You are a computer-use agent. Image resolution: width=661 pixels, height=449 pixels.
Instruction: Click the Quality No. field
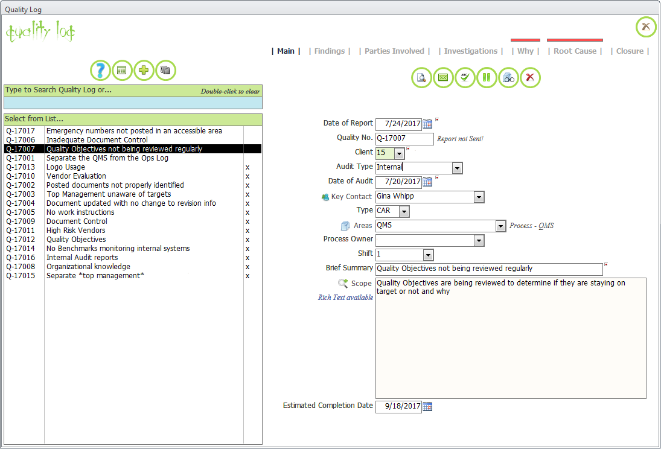click(404, 139)
